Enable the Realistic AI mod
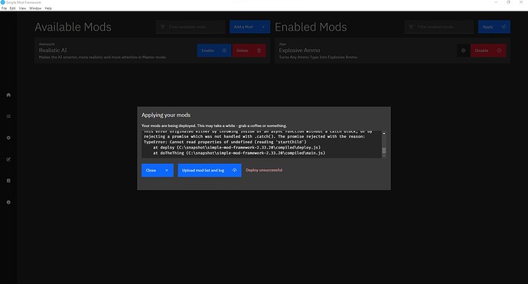This screenshot has width=528, height=284. (213, 51)
